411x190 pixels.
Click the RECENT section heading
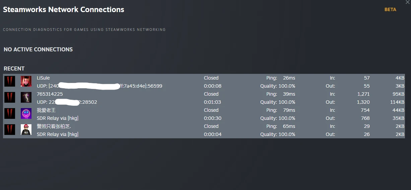[x=14, y=69]
